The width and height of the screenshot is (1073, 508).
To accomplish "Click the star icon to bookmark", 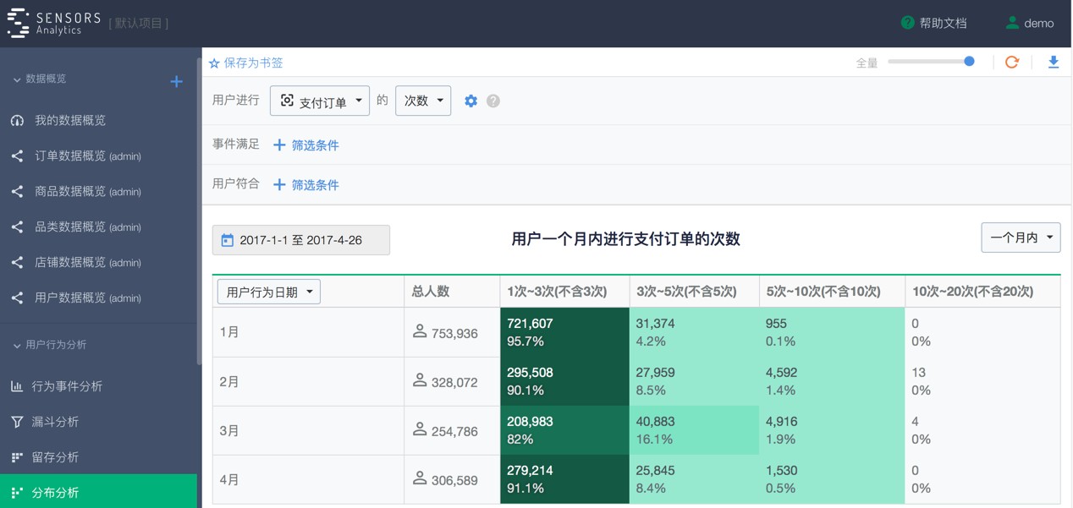I will (214, 63).
